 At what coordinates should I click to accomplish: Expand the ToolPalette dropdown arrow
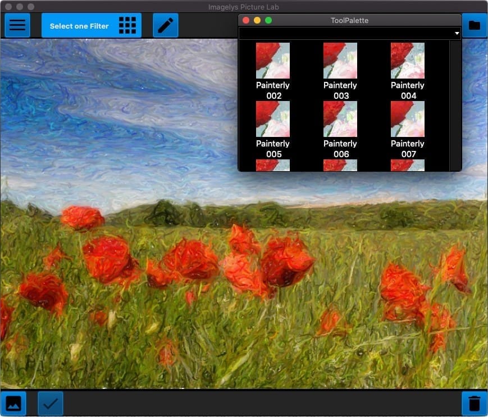(457, 33)
